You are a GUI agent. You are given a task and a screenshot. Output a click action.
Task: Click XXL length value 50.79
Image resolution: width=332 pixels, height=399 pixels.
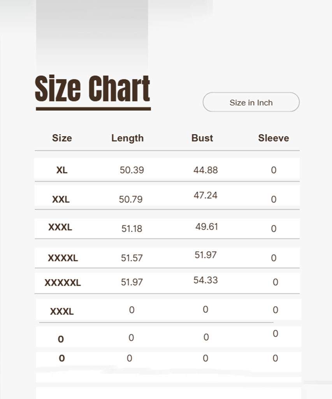tap(131, 199)
